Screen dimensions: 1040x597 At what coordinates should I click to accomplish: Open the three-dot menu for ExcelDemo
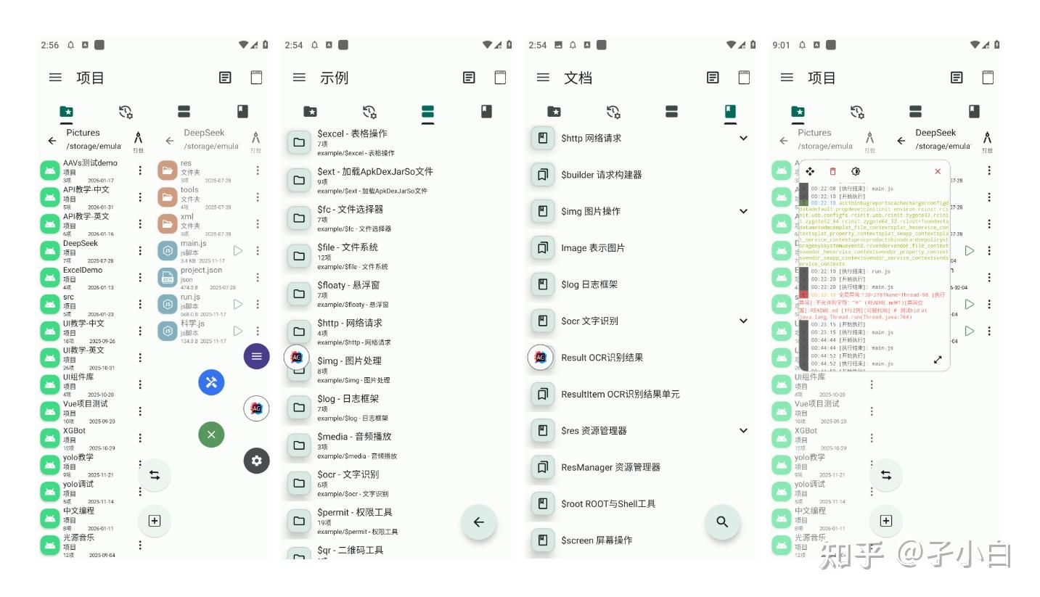coord(140,277)
